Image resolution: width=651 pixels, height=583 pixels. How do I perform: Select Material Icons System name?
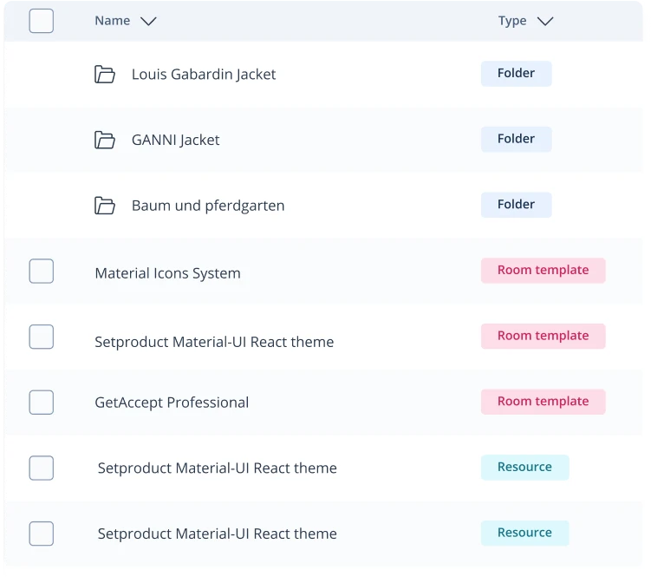click(x=167, y=273)
